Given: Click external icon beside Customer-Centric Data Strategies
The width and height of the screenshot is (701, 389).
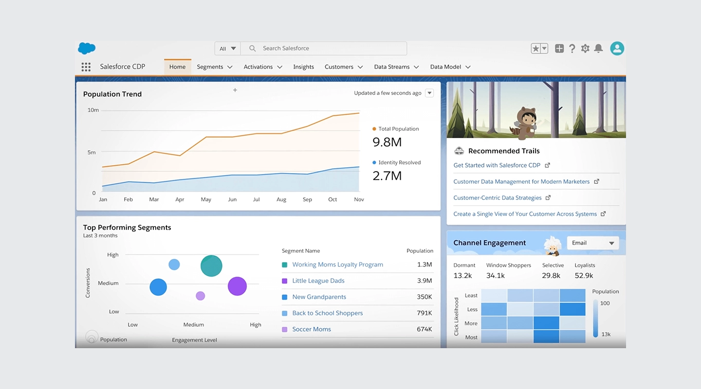Looking at the screenshot, I should (x=548, y=197).
